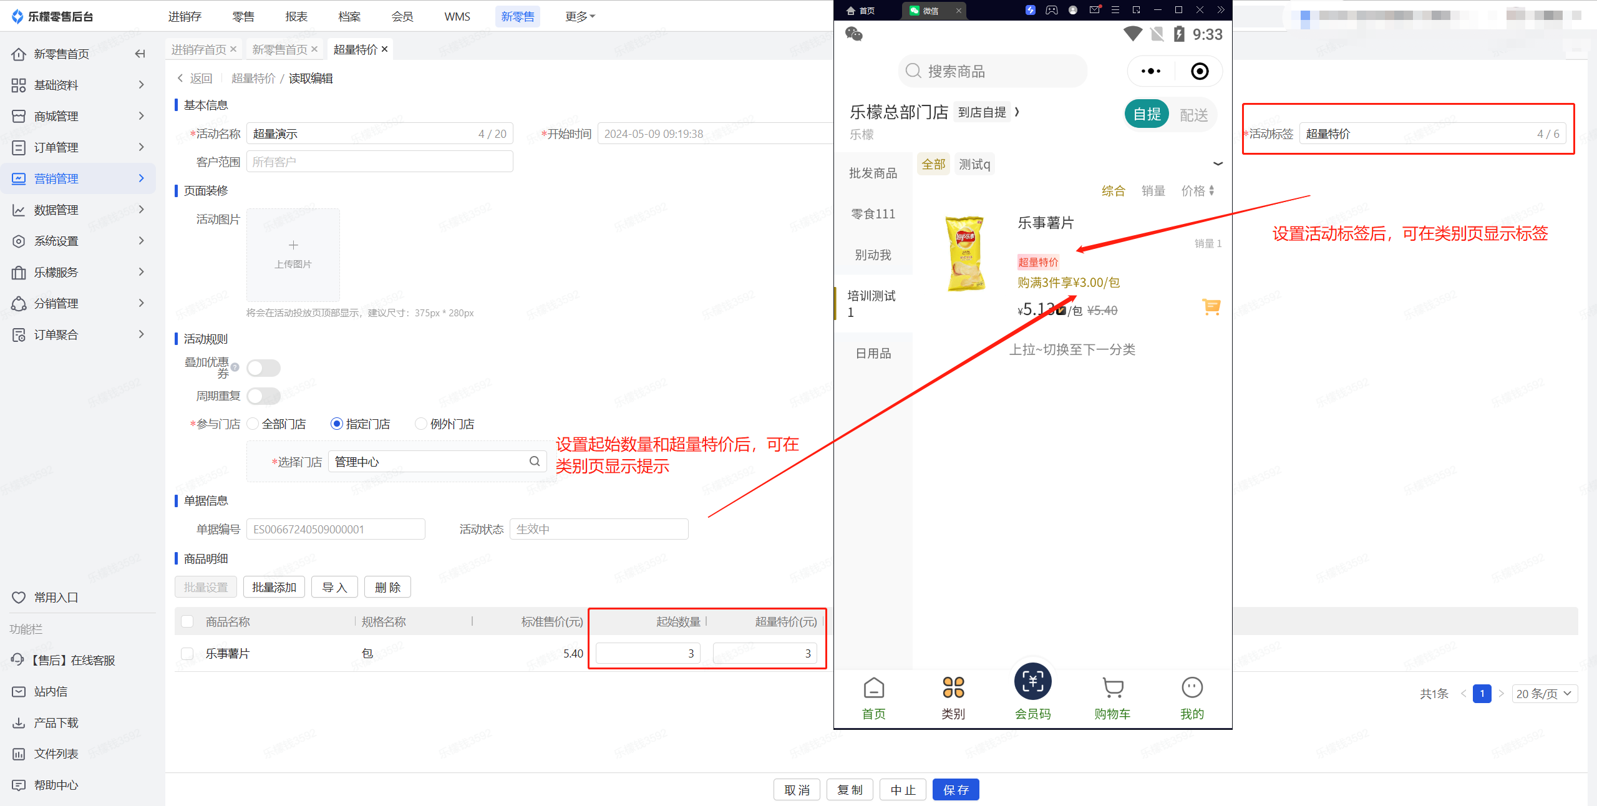Screen dimensions: 1597x806
Task: Click the 活动名称 input field
Action: tap(379, 134)
